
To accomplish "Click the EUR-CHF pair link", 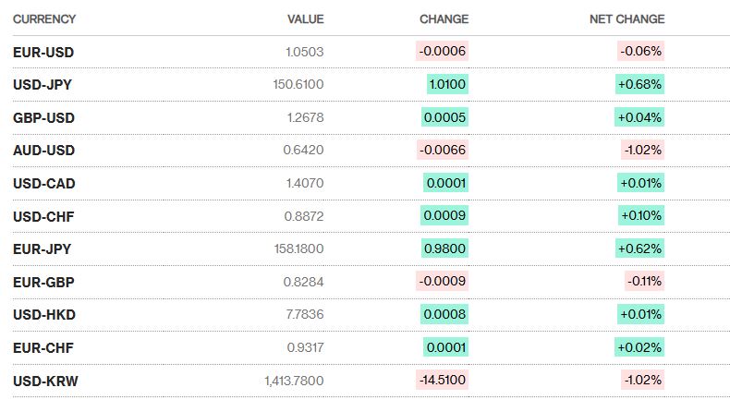I will 43,347.
